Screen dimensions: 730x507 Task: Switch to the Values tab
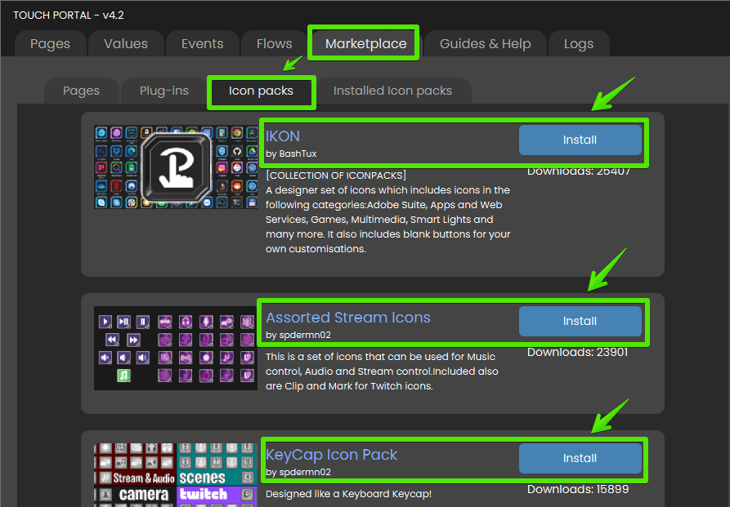point(126,44)
